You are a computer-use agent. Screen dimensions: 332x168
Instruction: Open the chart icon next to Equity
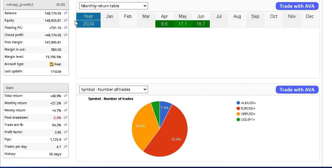[x=66, y=21]
